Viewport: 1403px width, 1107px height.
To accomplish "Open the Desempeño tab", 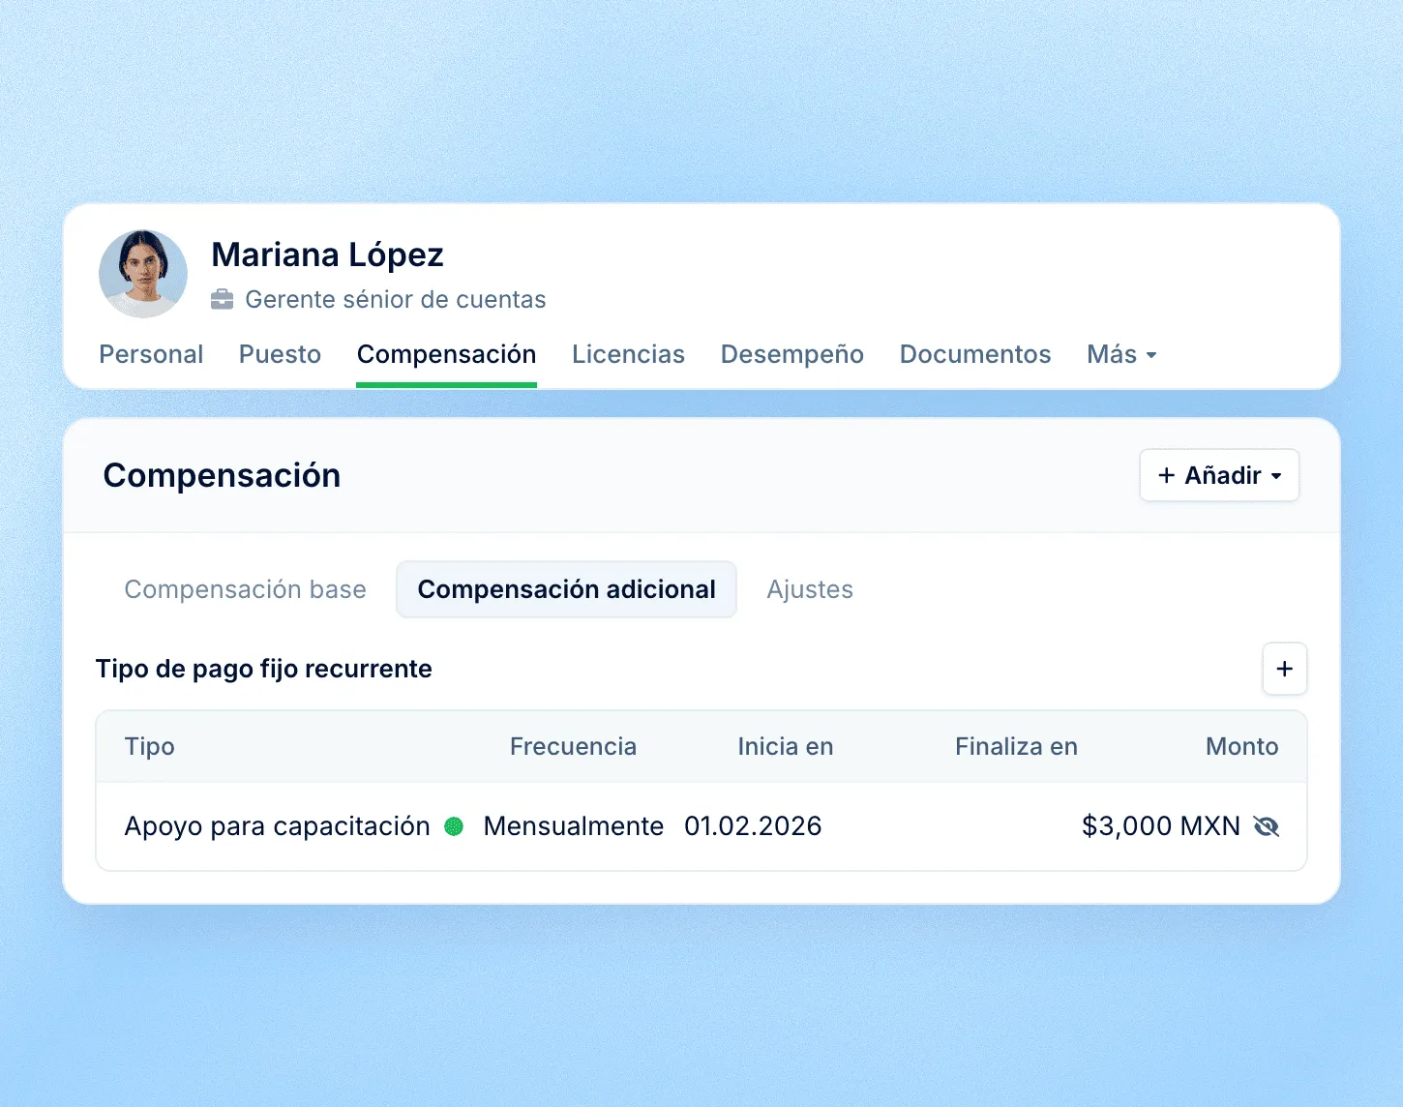I will pos(792,354).
